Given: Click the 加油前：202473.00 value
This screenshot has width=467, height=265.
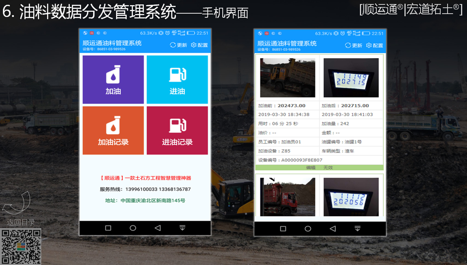Looking at the screenshot, I should point(282,106).
